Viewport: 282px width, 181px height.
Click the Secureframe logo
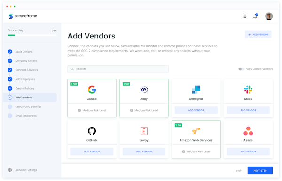point(23,16)
